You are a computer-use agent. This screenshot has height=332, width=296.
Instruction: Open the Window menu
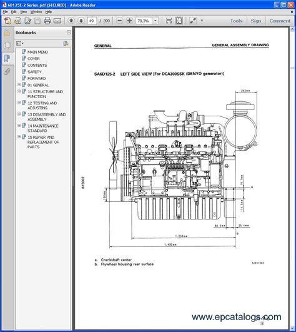point(36,12)
